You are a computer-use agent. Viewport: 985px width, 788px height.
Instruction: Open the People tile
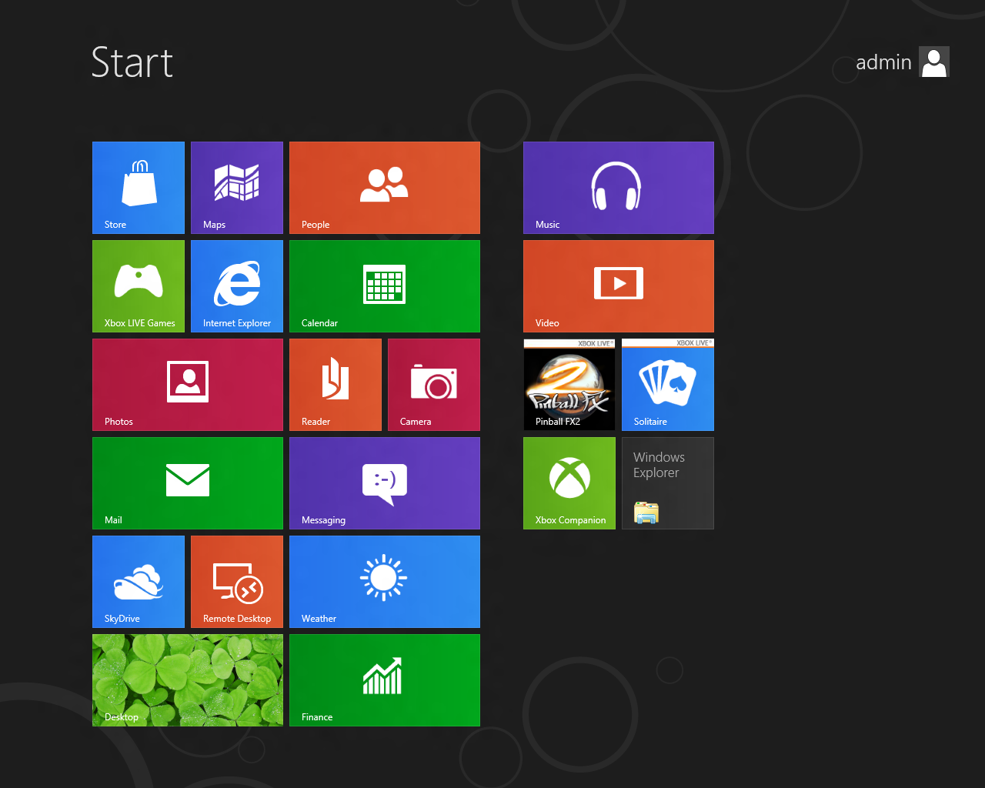pos(385,188)
